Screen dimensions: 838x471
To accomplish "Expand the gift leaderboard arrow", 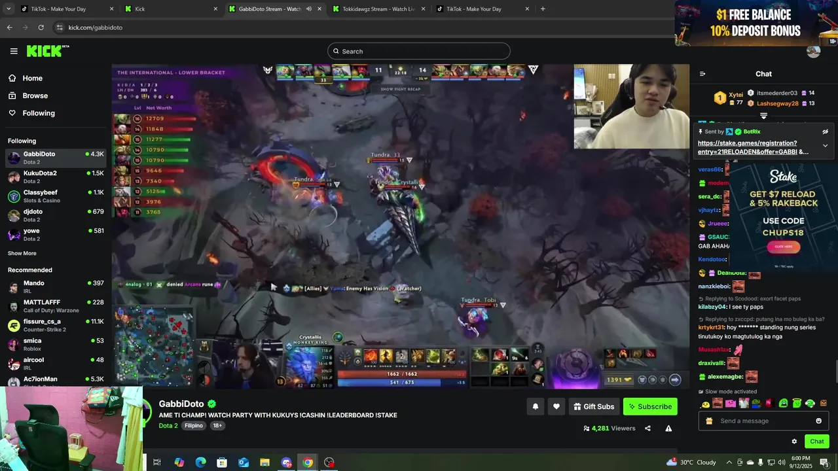I will pos(763,116).
